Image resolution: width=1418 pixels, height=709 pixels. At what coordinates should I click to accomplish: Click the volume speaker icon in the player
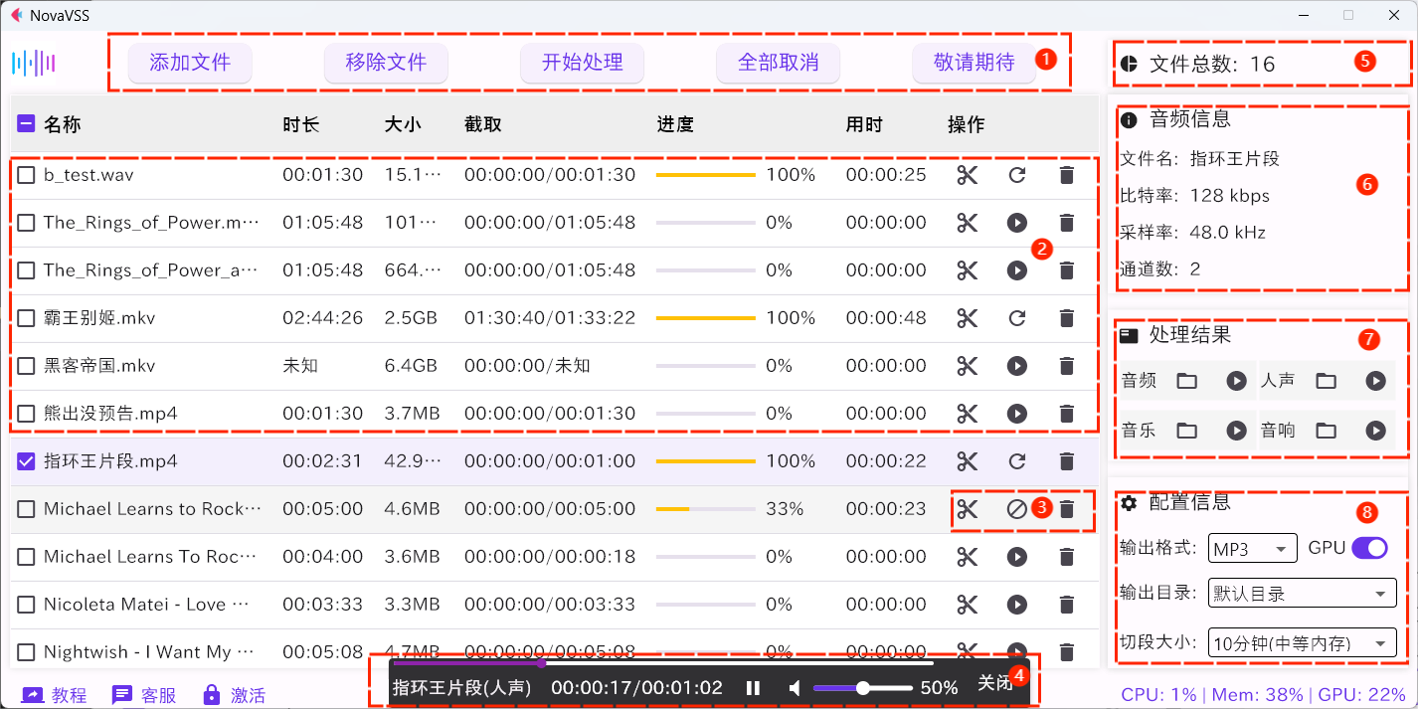point(793,687)
